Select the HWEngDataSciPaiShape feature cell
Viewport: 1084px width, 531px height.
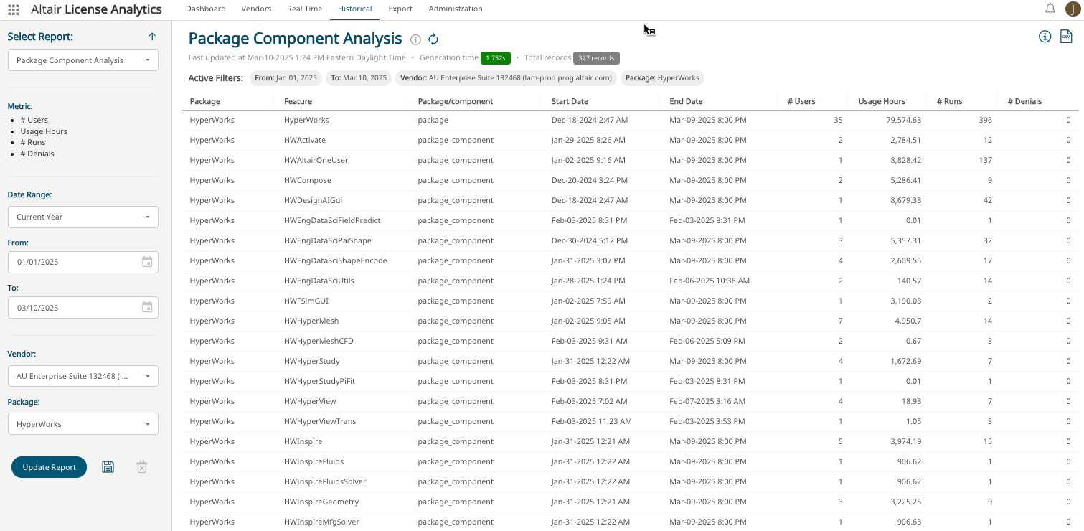[x=328, y=240]
